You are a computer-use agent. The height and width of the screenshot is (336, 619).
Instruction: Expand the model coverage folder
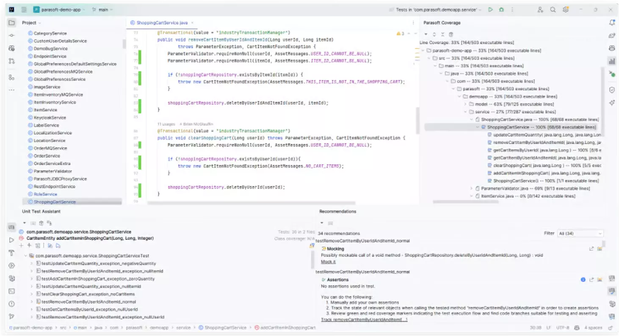465,104
